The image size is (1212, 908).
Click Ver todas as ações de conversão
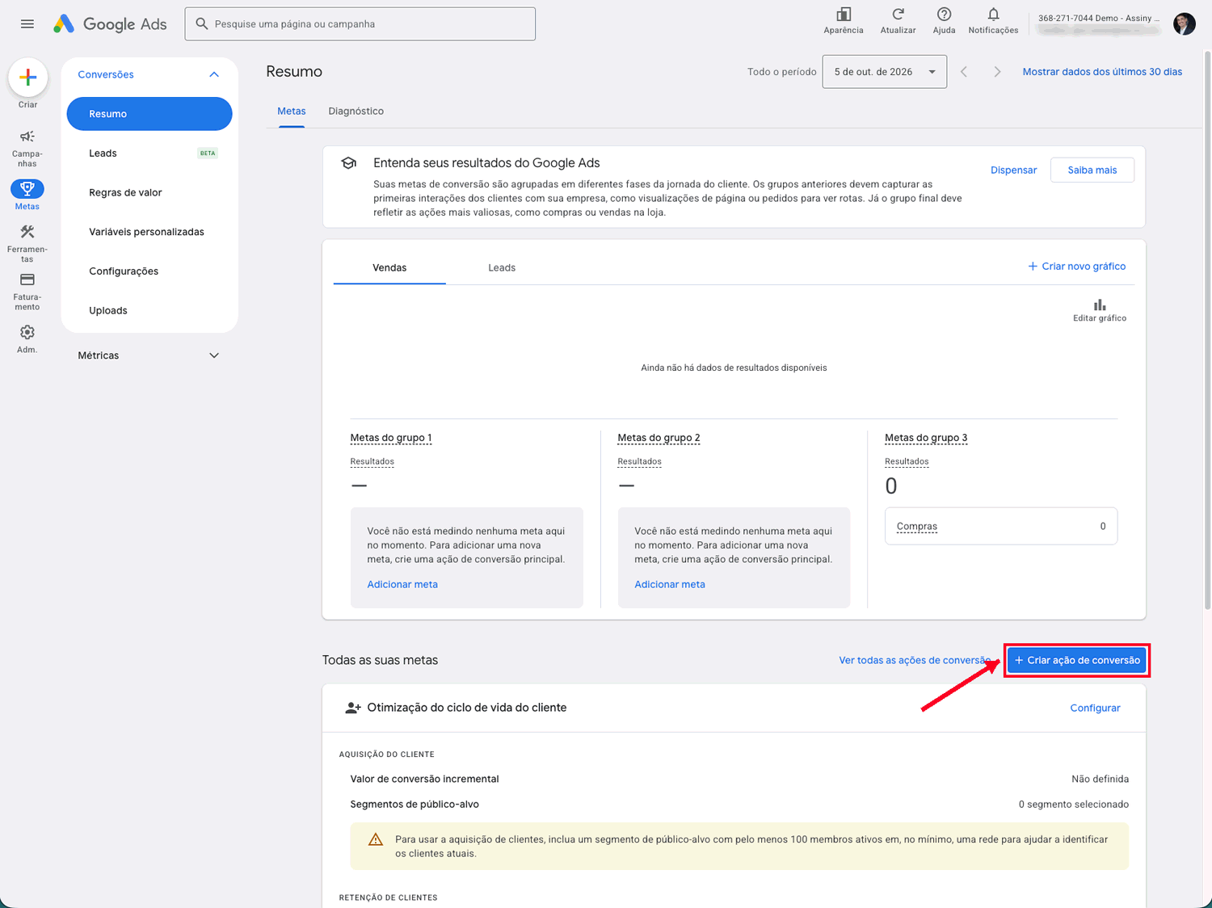(915, 660)
